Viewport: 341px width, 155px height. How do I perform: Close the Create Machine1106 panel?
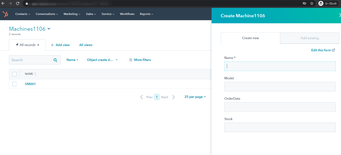pos(340,16)
